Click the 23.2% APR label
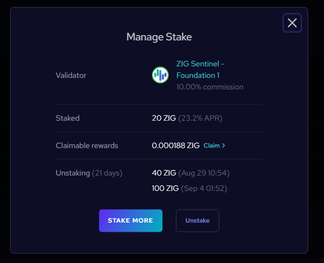 200,118
